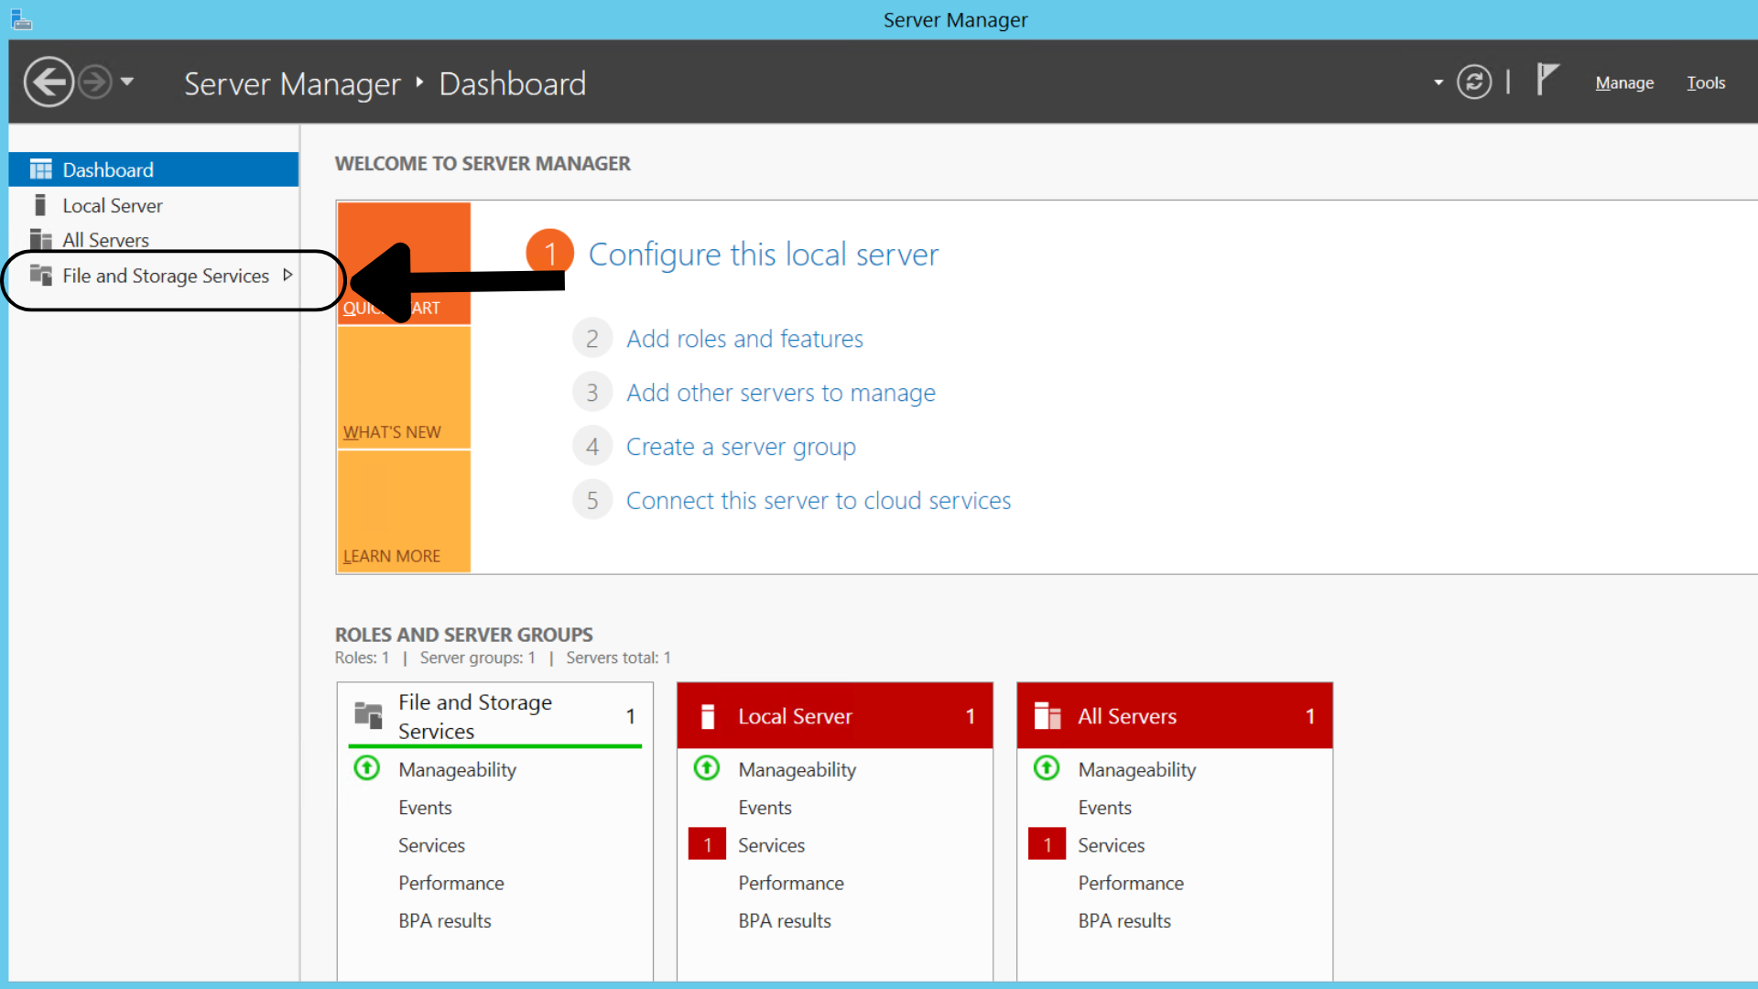The image size is (1758, 989).
Task: Open the Quick Start tile
Action: [404, 263]
